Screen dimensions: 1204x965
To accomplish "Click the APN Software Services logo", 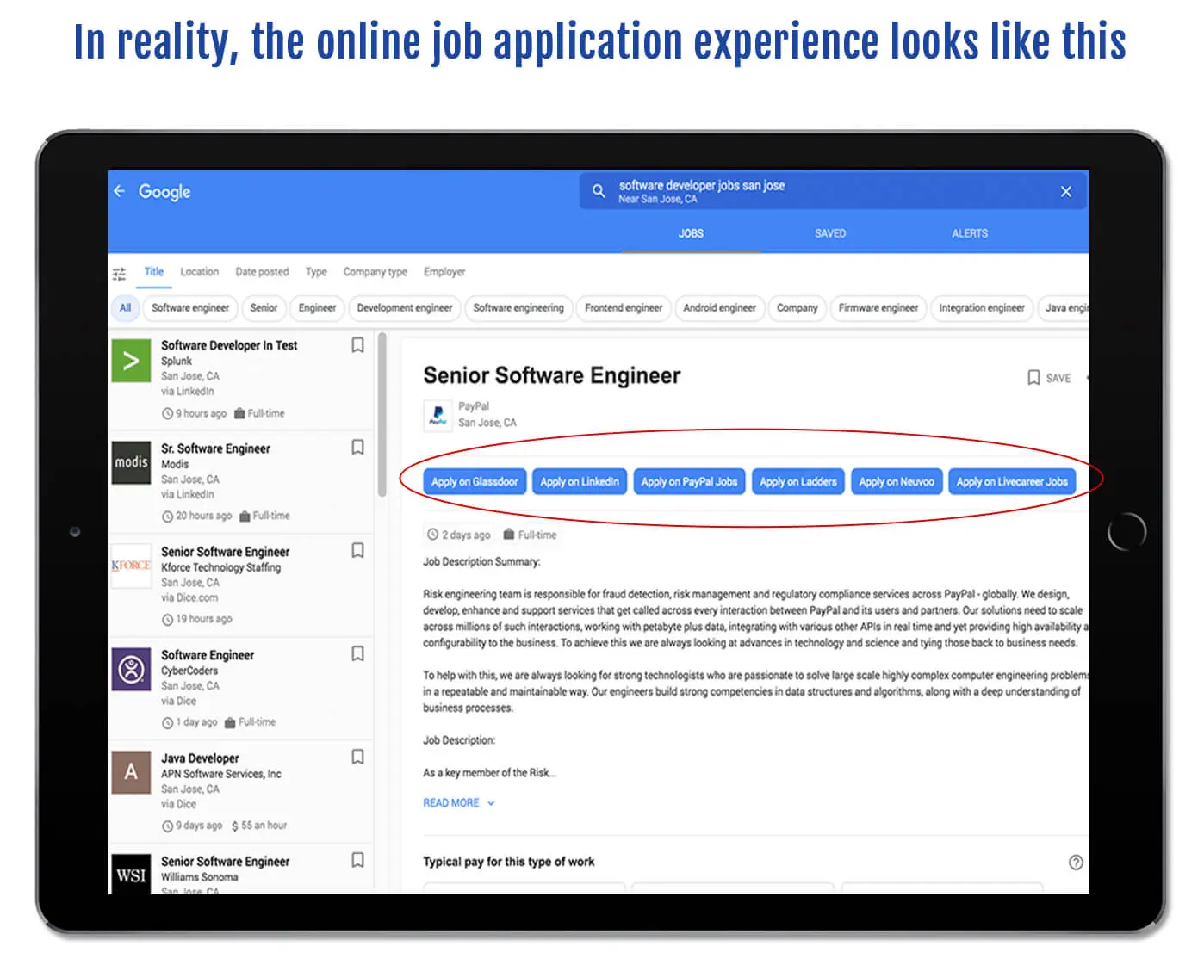I will (131, 772).
